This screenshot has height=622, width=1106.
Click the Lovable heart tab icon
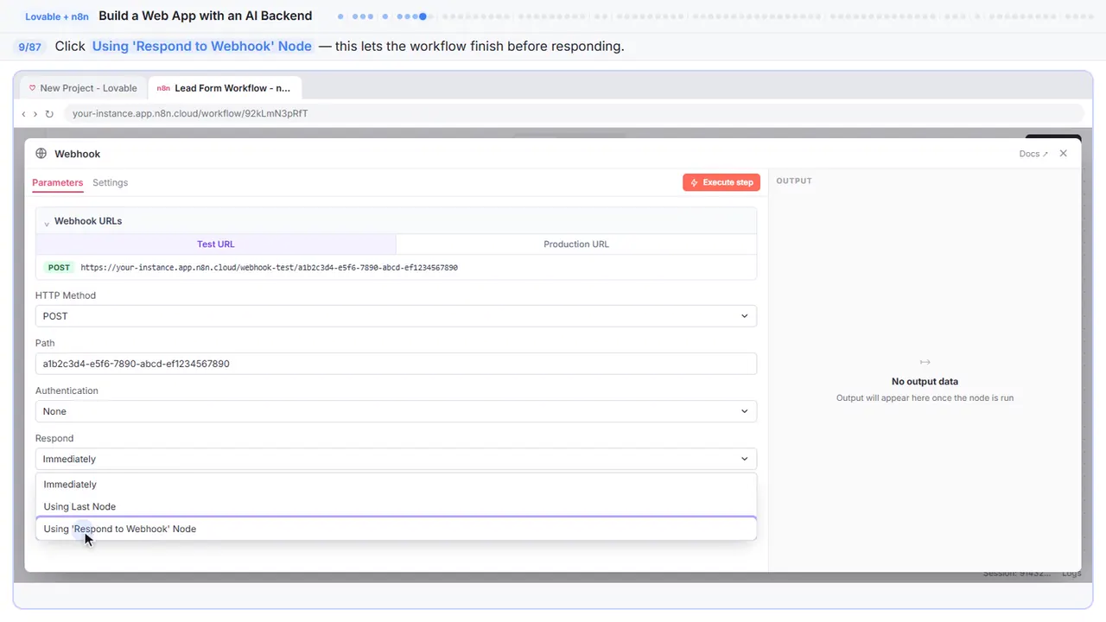point(33,88)
